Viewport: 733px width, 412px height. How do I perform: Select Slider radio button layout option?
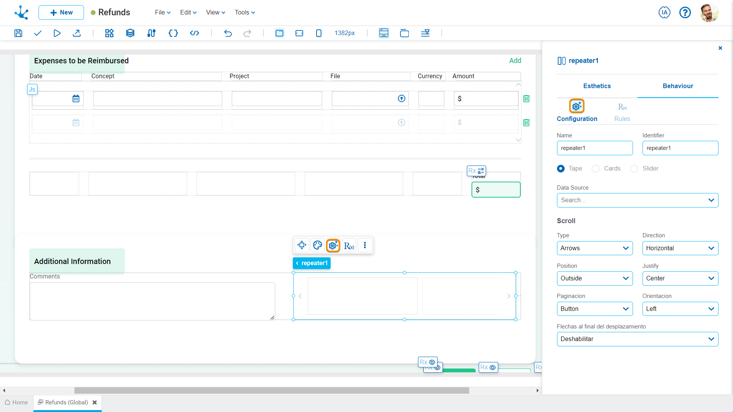(634, 169)
